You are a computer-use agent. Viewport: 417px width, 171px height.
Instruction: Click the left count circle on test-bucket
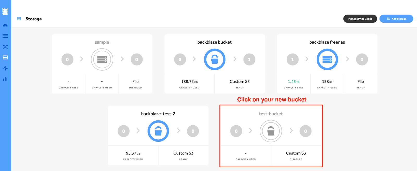pos(236,131)
